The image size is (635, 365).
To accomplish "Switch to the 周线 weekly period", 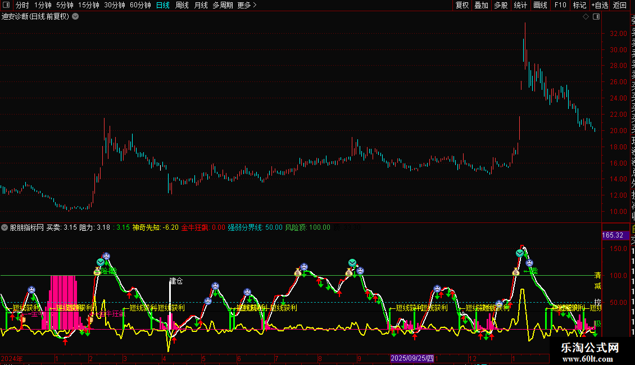I will 182,5.
